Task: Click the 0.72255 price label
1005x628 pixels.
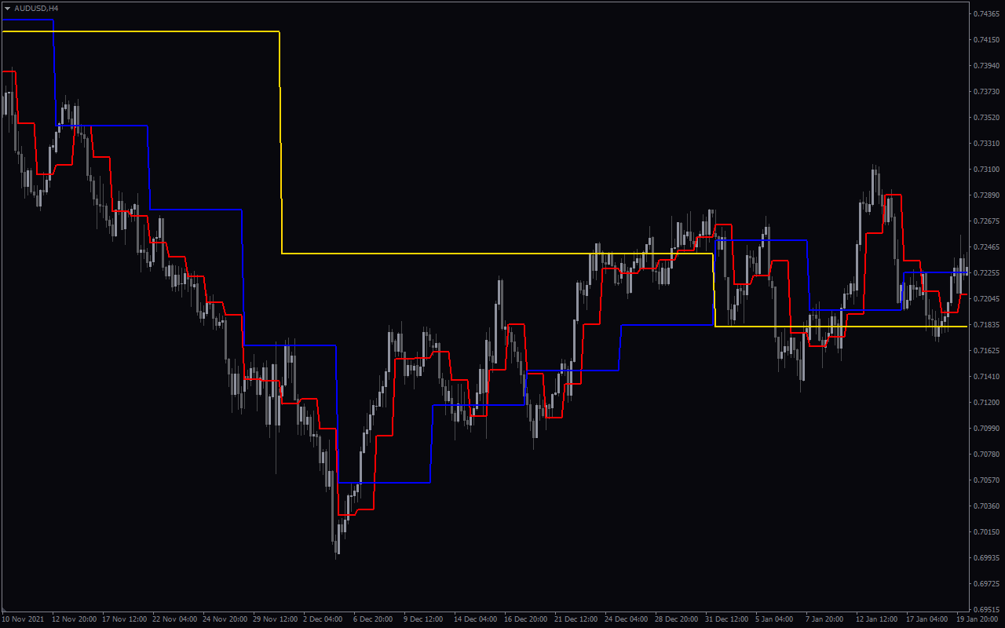Action: click(986, 273)
